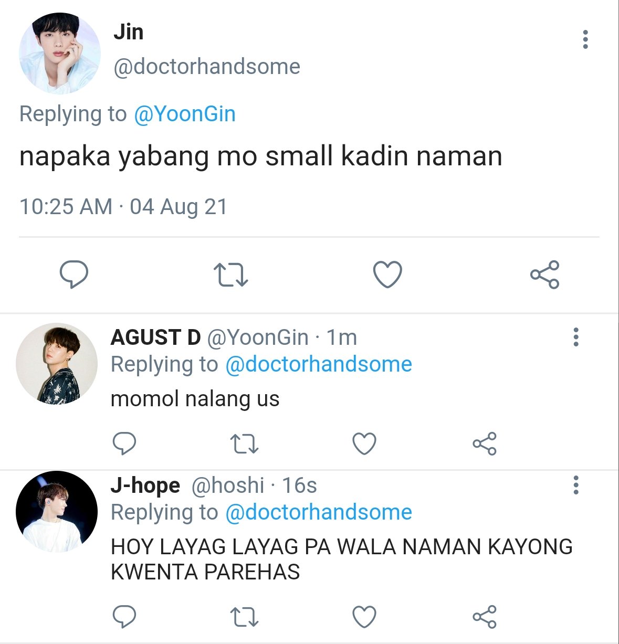Share AGUST D's reply
The height and width of the screenshot is (644, 619).
pos(484,444)
